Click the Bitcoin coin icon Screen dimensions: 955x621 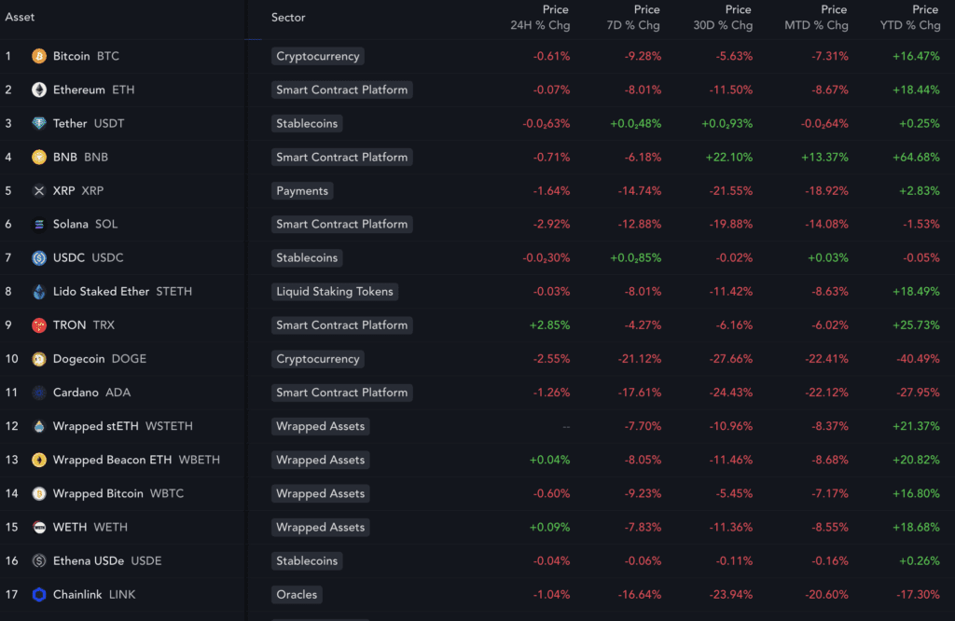[39, 56]
